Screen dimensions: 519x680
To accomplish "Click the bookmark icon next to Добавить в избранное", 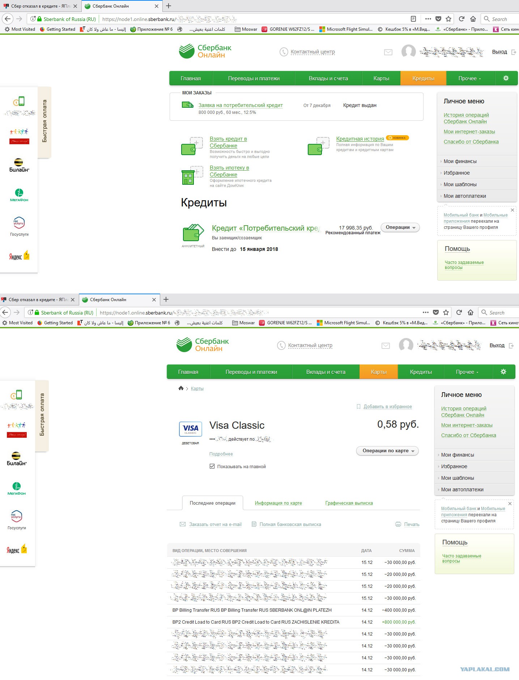I will 358,407.
